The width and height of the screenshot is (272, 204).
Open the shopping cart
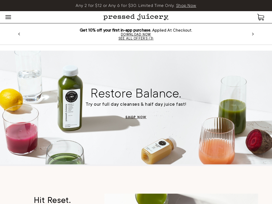(261, 17)
